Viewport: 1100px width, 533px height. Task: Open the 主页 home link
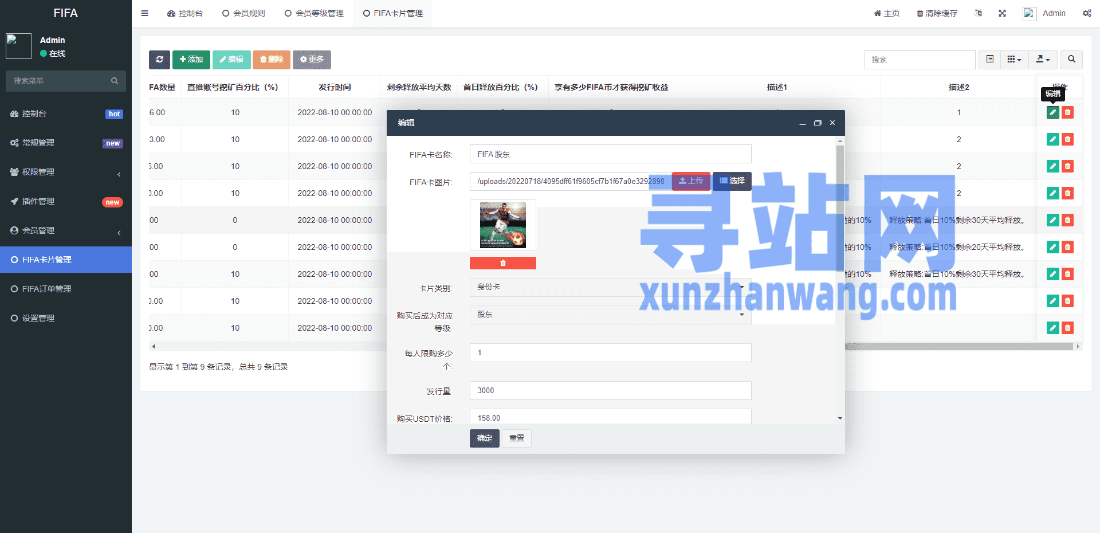pyautogui.click(x=887, y=13)
